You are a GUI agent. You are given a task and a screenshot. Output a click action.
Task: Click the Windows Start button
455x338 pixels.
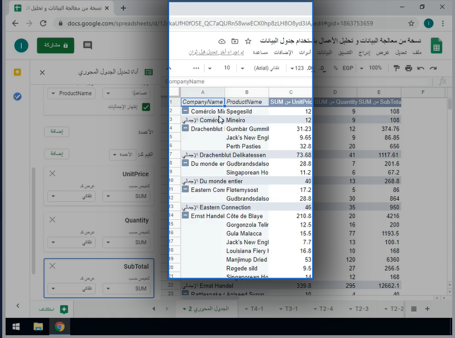click(16, 327)
